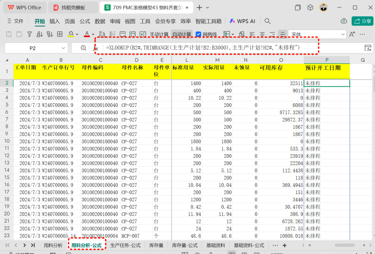Click the cloud sync status icon
Screen dimensions: 375x254
pos(344,21)
